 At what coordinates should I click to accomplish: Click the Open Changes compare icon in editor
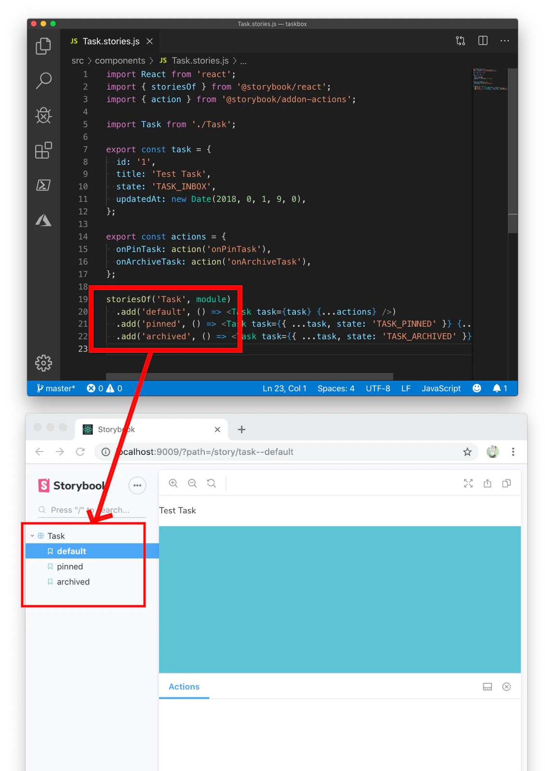coord(460,41)
